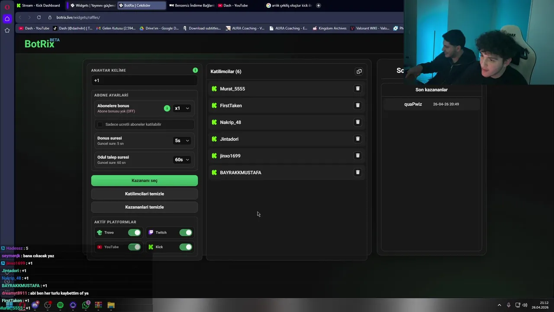Screen dimensions: 554x312
Task: Switch to anlik cekilis olustur kick tab
Action: coord(288,6)
